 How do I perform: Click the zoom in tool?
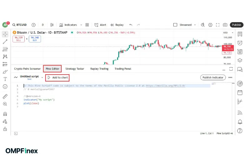click(x=5, y=104)
